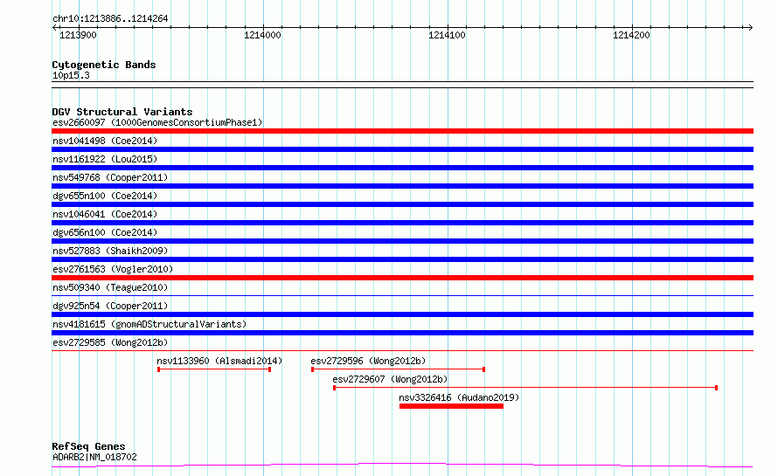Click blue bar under nsv549768
778x476 pixels.
click(x=402, y=186)
